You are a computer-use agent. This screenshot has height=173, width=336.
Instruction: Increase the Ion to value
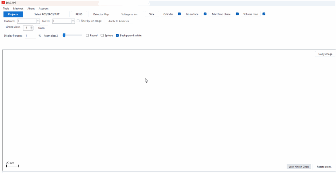(74, 20)
